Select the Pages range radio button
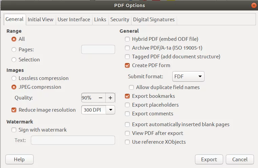 tap(14, 50)
